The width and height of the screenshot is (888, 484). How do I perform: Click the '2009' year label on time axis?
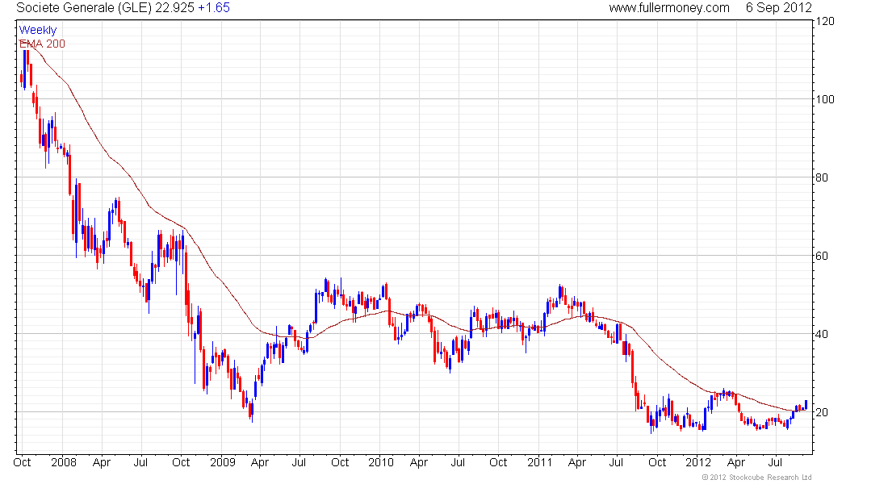click(223, 462)
